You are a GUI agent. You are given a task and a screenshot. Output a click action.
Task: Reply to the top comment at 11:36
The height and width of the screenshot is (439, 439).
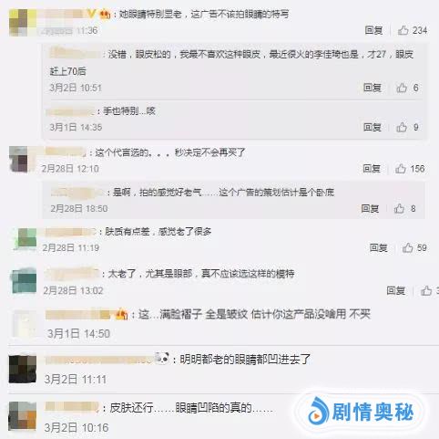click(x=373, y=30)
